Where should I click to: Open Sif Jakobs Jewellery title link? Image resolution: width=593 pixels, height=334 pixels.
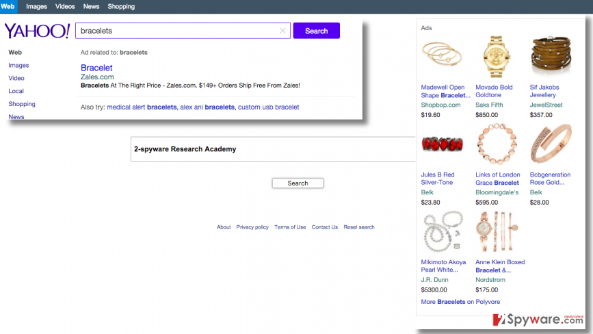tap(544, 91)
